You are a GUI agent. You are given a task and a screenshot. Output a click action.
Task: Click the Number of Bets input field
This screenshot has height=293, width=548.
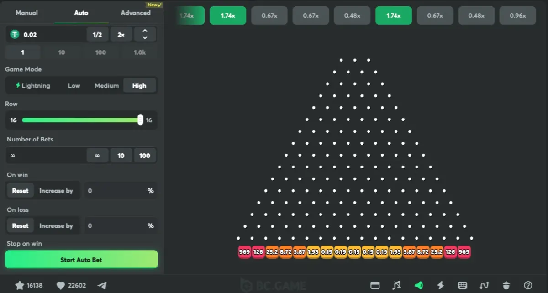pos(46,156)
